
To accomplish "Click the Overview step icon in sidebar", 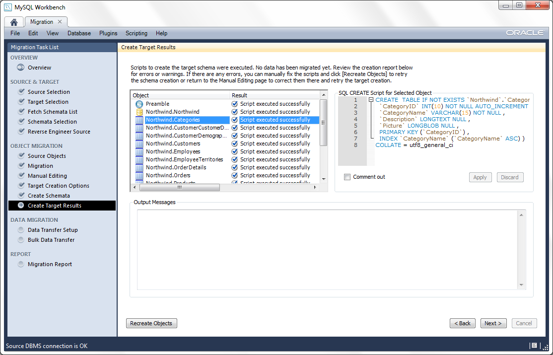I will coord(21,68).
